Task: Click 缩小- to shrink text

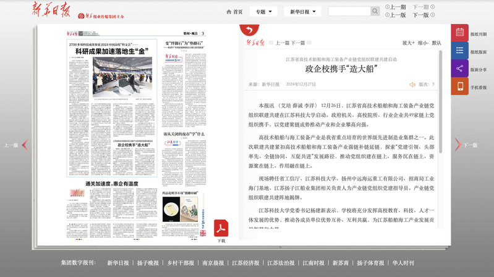Action: (423, 43)
